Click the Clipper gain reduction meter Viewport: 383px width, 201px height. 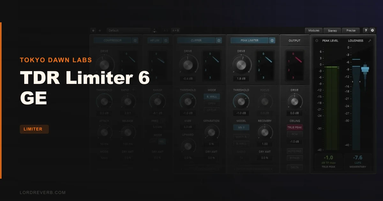point(212,65)
